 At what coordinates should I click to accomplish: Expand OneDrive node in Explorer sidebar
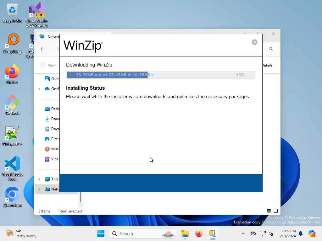coord(39,89)
